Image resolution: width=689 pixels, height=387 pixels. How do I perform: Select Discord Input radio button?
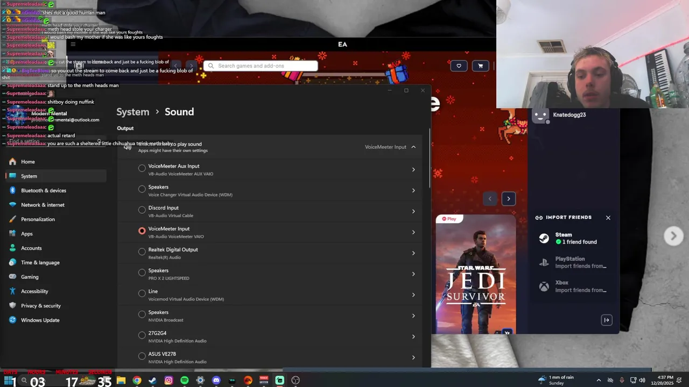coord(142,210)
